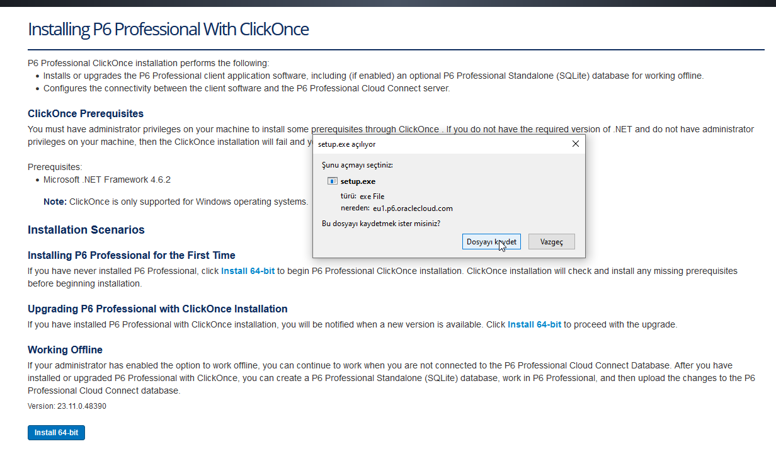
Task: Open Install 64-bit link under First Time section
Action: pos(248,271)
